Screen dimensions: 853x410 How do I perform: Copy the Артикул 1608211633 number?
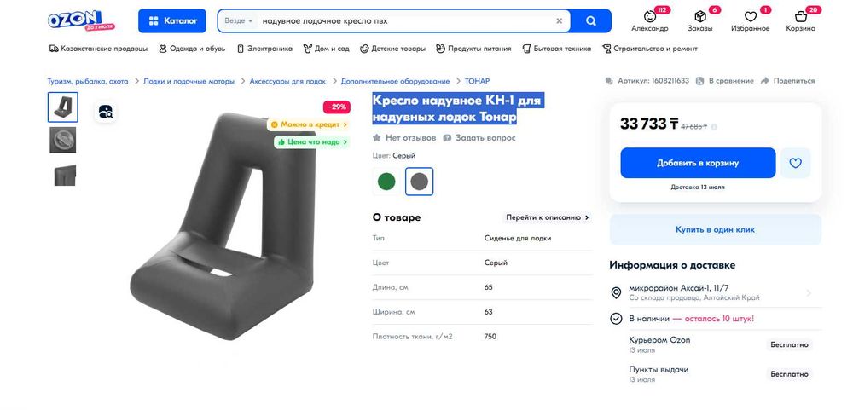click(647, 81)
